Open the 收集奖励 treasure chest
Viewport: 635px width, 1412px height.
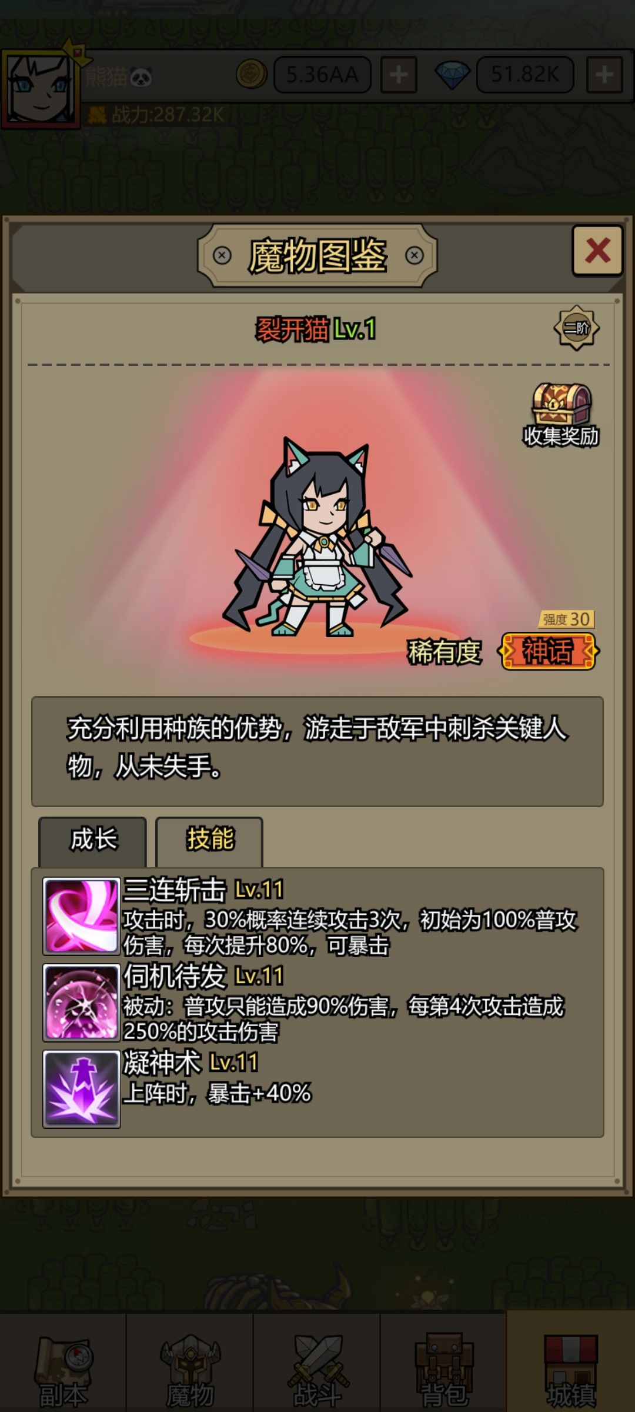561,414
